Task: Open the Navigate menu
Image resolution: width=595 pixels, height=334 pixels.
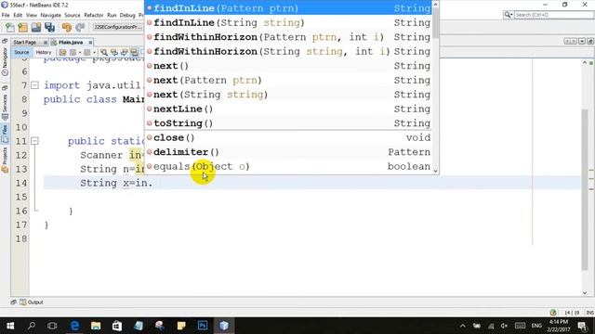Action: point(51,15)
